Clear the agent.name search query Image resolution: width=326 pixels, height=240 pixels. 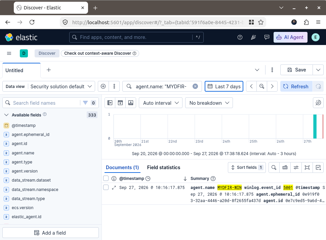click(195, 86)
